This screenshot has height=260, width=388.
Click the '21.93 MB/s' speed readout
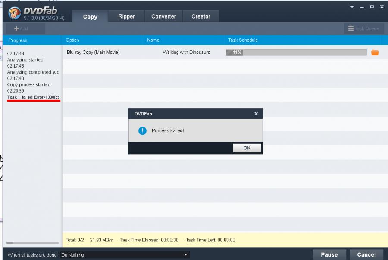click(101, 240)
